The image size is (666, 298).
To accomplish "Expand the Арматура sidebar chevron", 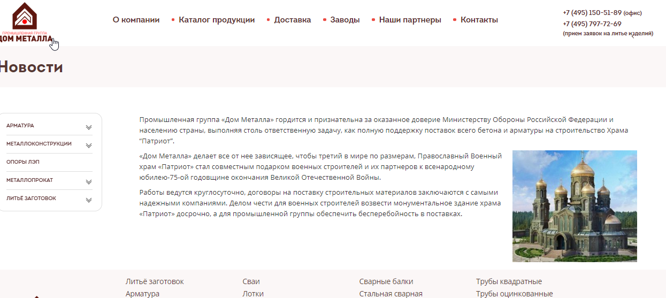I will click(89, 127).
